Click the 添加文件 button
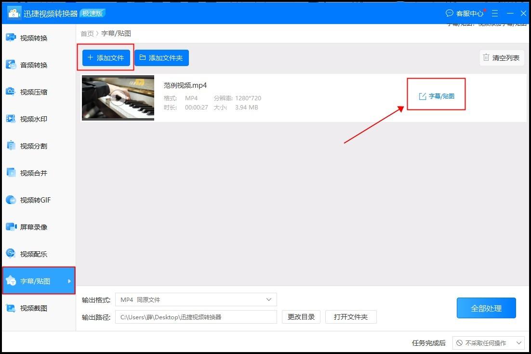This screenshot has width=531, height=354. point(106,58)
